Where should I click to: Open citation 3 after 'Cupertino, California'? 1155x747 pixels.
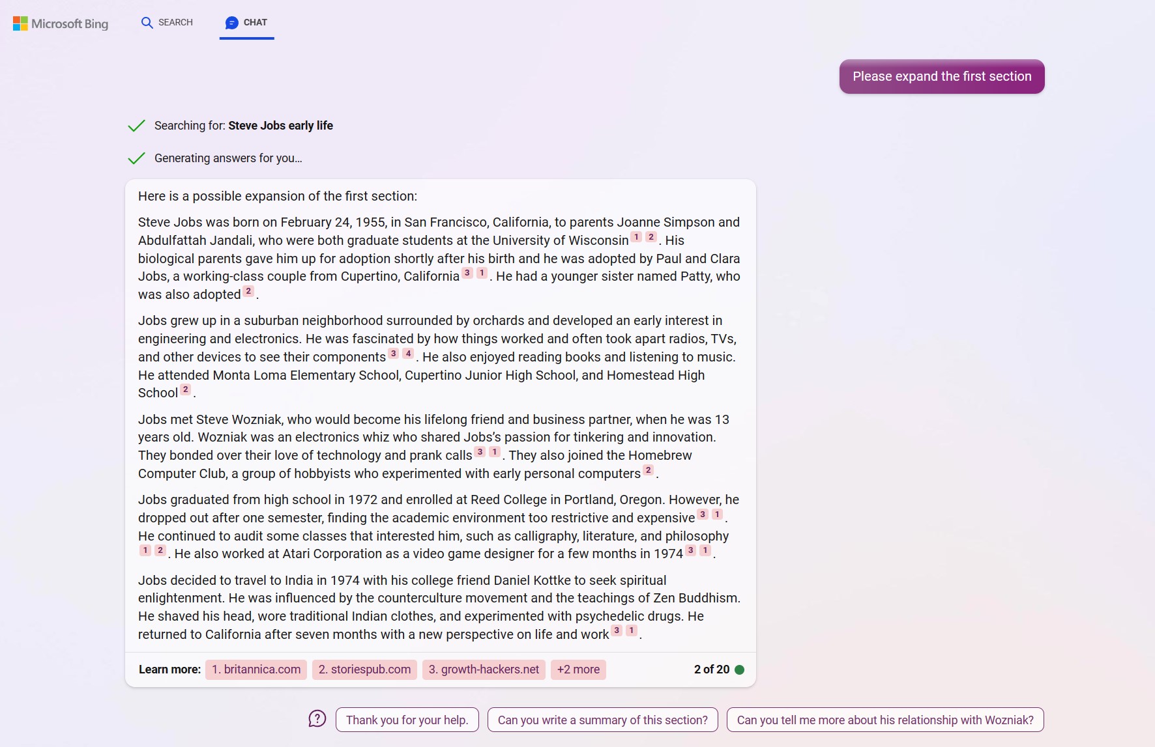tap(467, 273)
